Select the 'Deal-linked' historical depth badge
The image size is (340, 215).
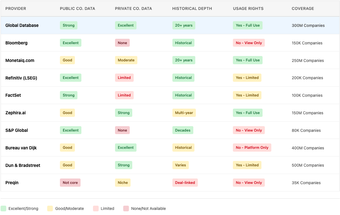[x=185, y=183]
